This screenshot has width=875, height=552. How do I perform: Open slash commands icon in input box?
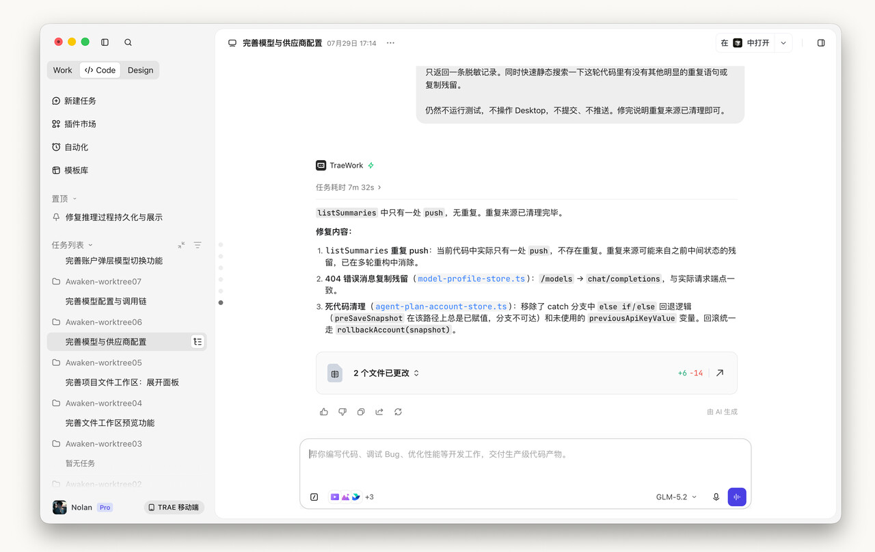[x=314, y=497]
